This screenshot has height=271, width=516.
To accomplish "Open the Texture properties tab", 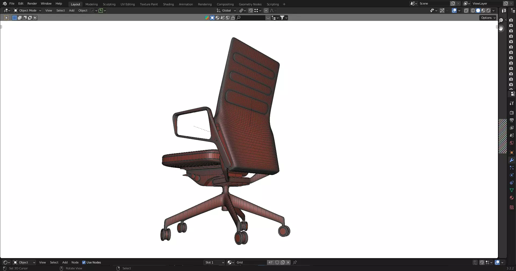I will point(512,207).
